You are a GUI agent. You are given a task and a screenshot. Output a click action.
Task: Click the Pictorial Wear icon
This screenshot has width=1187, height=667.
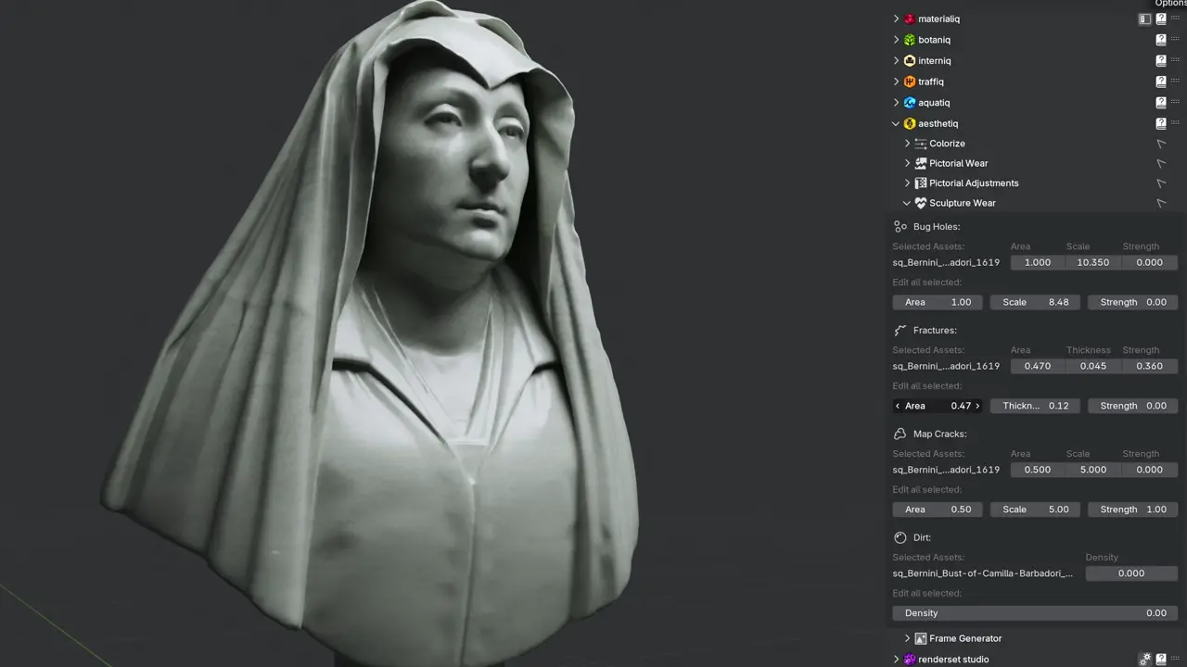click(921, 163)
